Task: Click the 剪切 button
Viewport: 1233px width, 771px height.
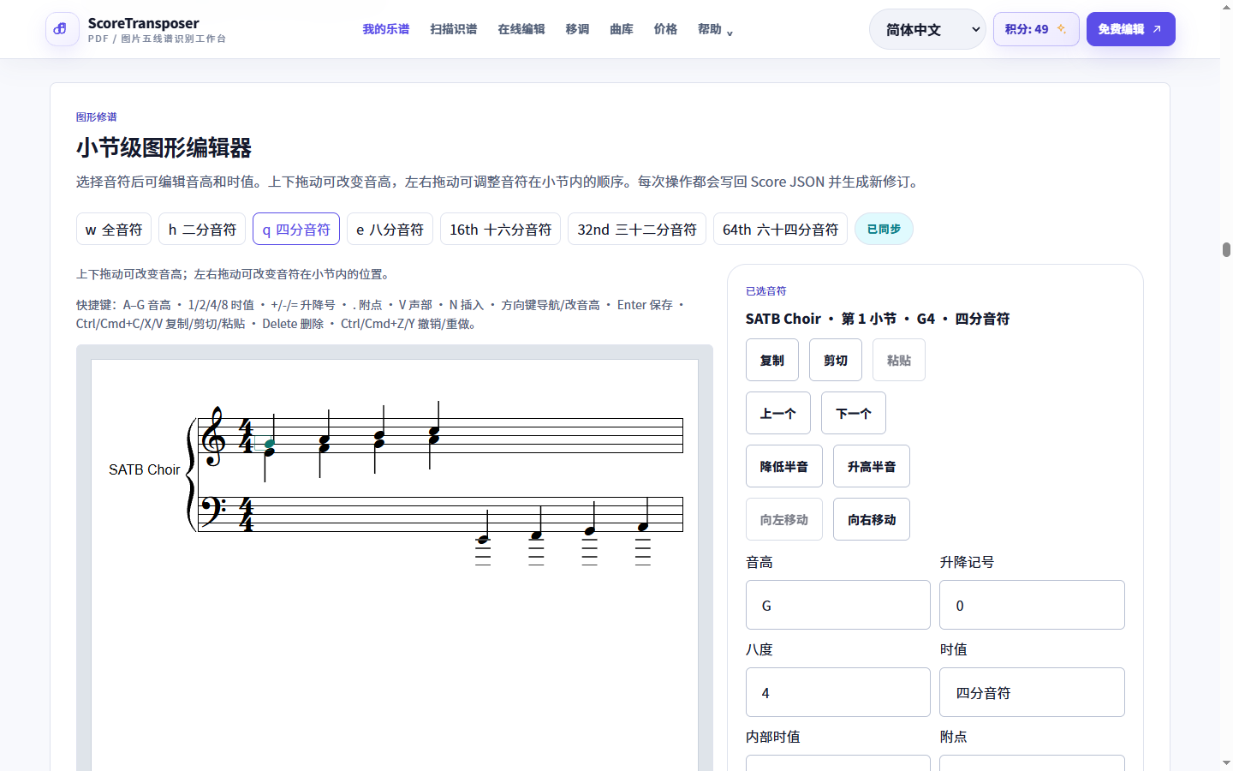Action: (x=836, y=360)
